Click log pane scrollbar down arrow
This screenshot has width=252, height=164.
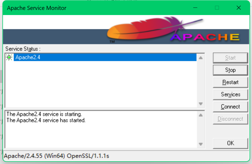[200, 144]
